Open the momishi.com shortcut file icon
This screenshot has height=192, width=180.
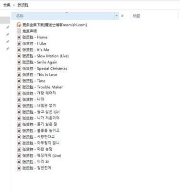[x=19, y=24]
